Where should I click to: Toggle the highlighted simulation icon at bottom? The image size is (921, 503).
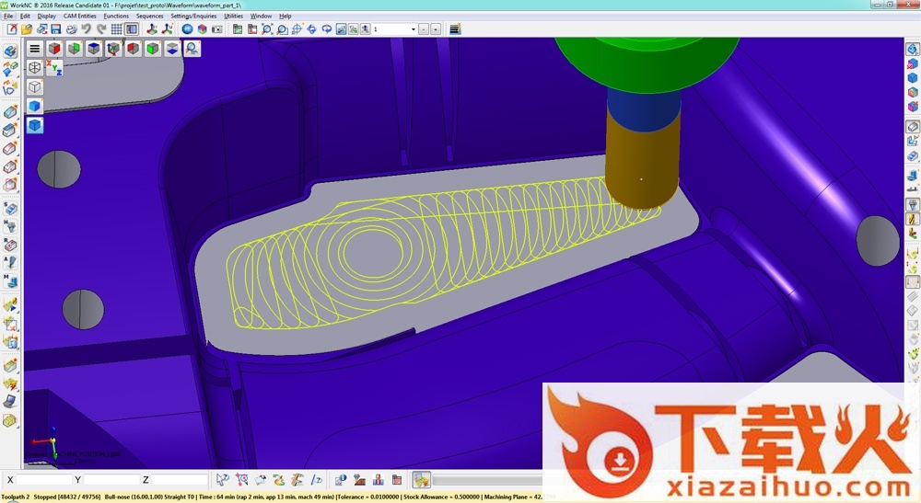tap(421, 479)
